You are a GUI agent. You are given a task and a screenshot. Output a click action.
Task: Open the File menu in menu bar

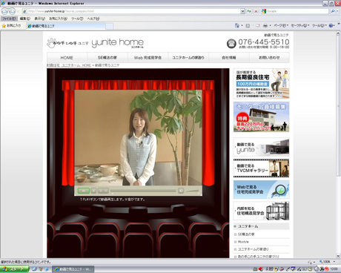tap(9, 19)
